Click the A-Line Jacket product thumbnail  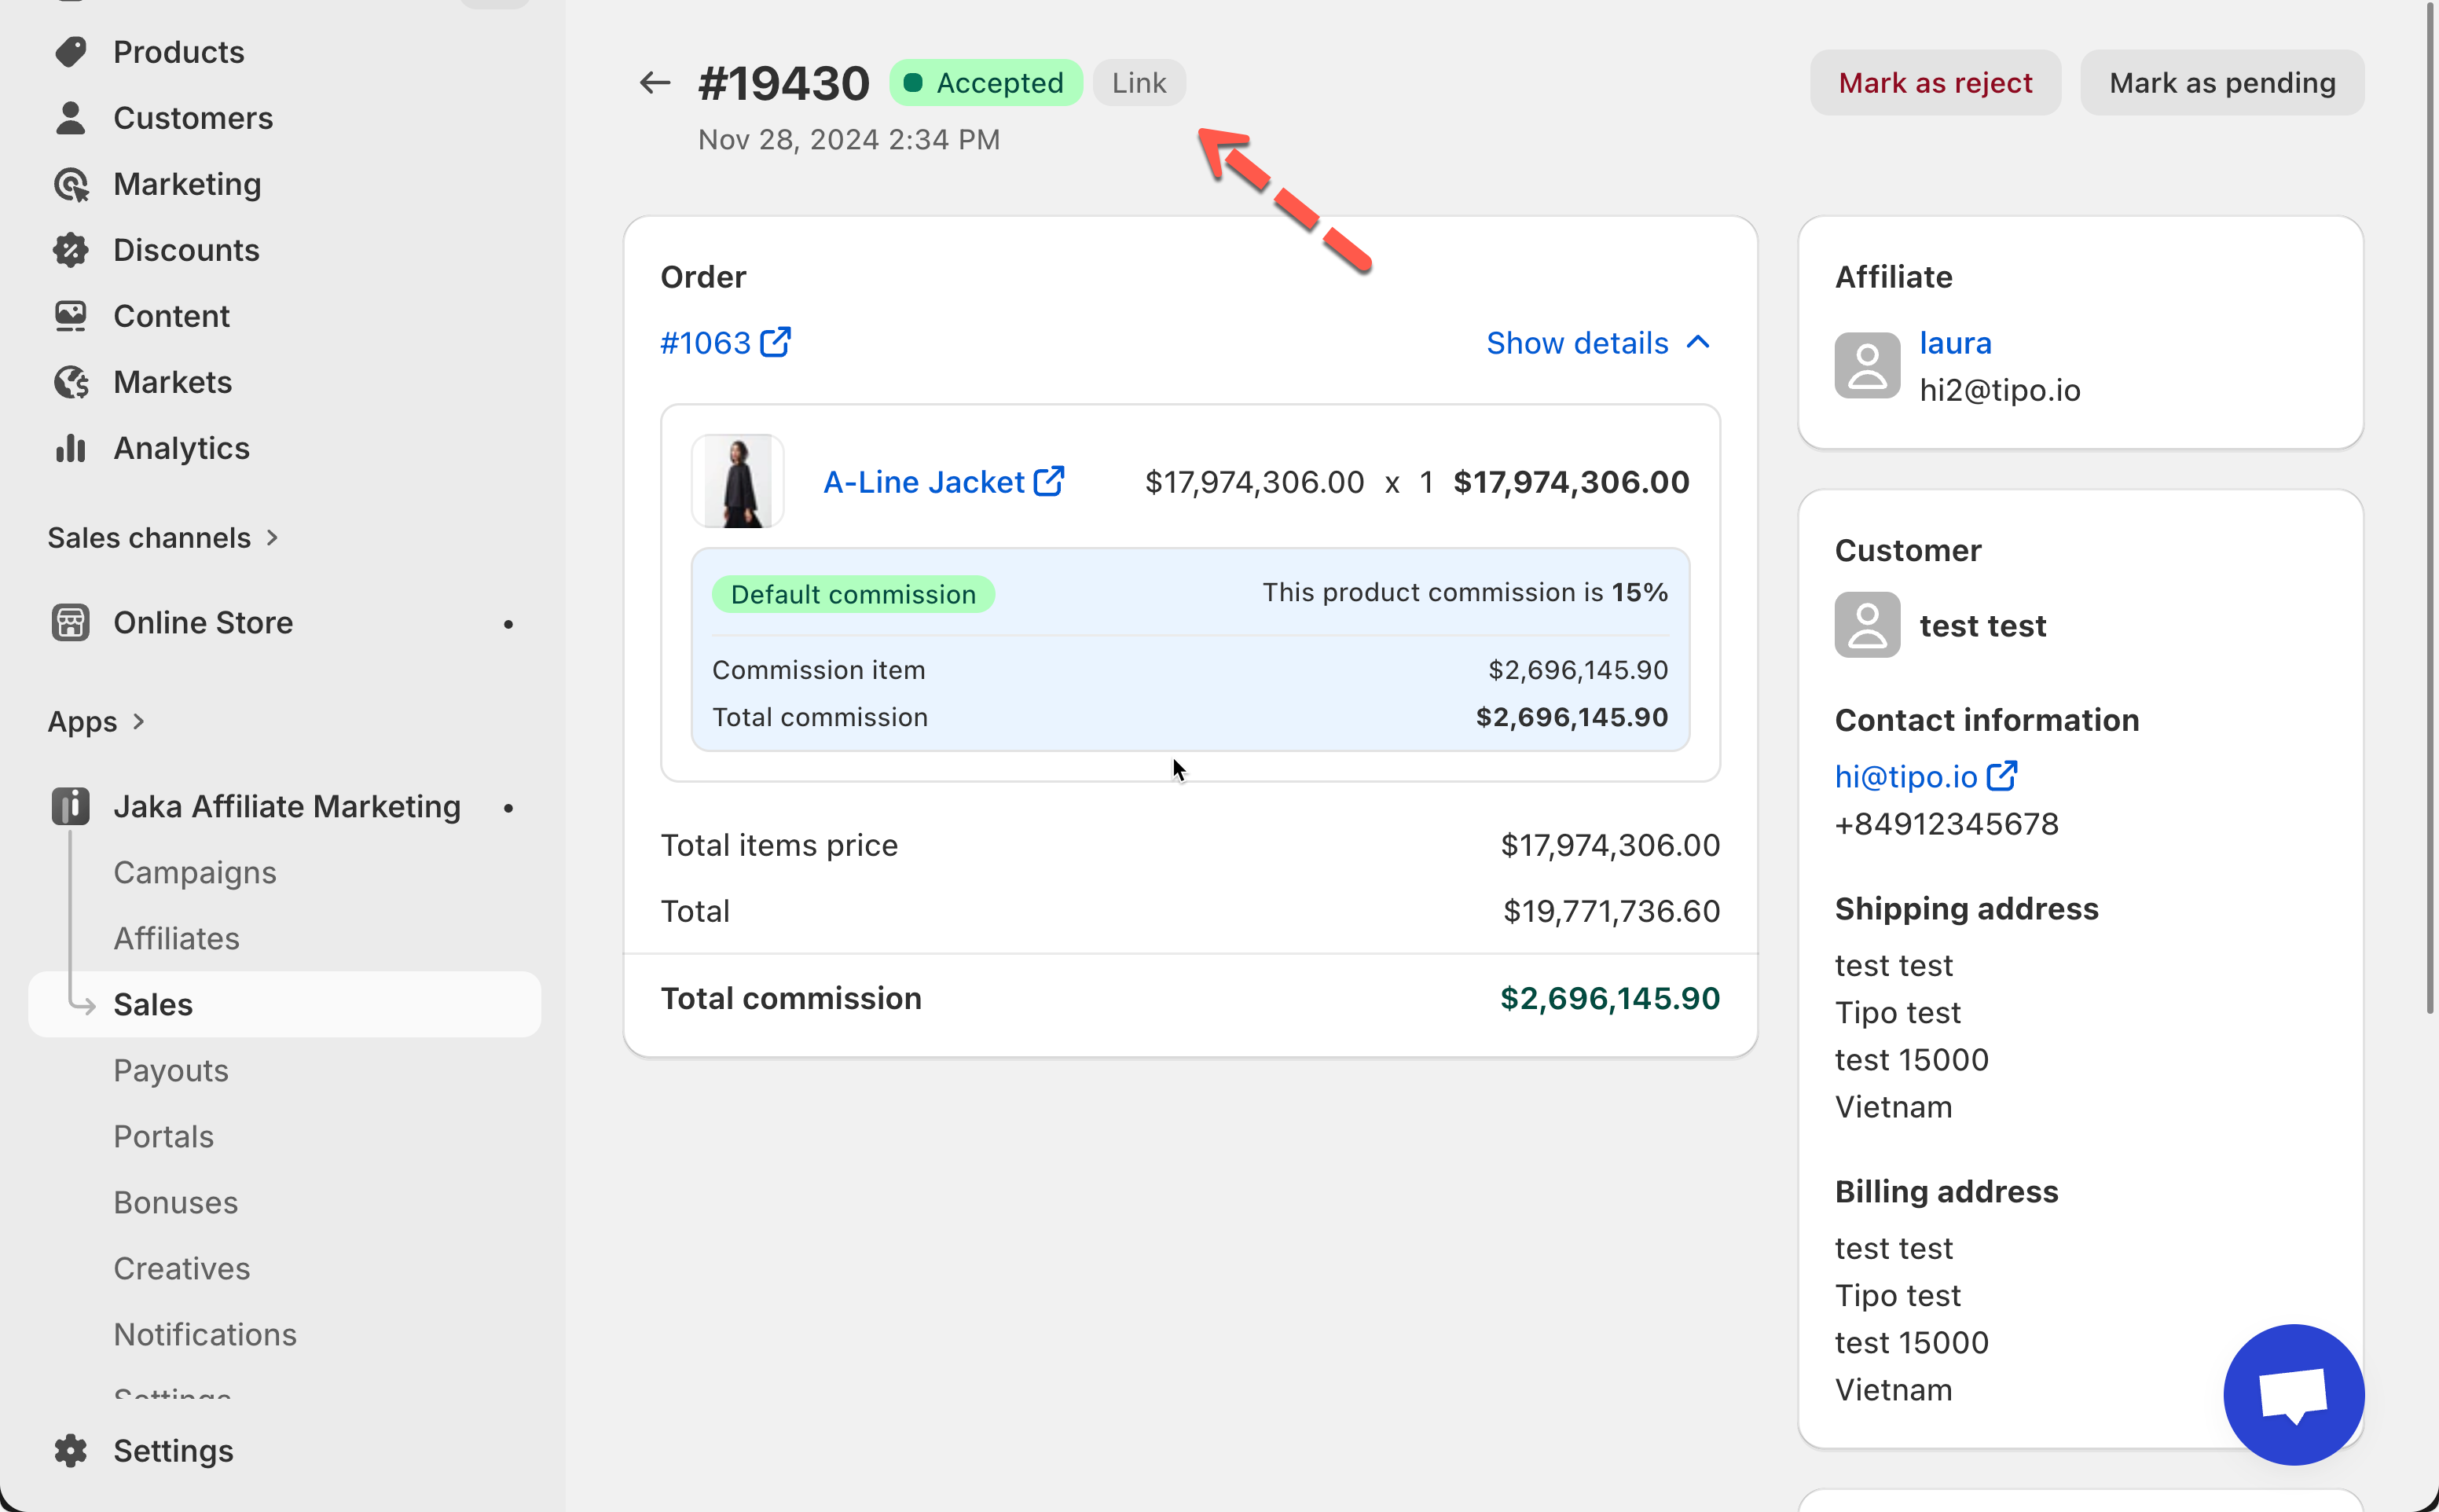[x=738, y=481]
